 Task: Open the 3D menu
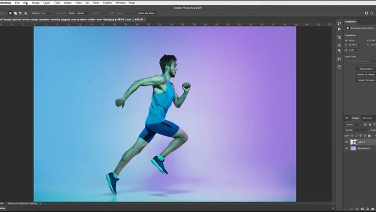tap(88, 3)
